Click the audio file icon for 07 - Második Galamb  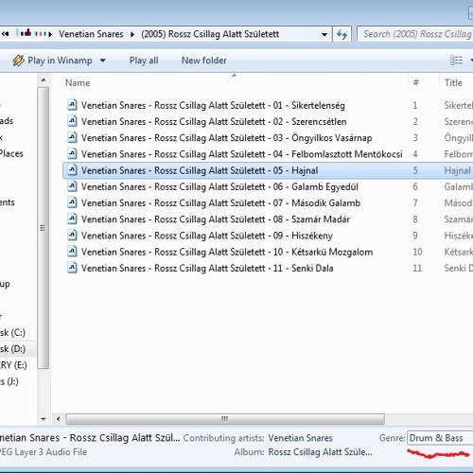point(72,202)
